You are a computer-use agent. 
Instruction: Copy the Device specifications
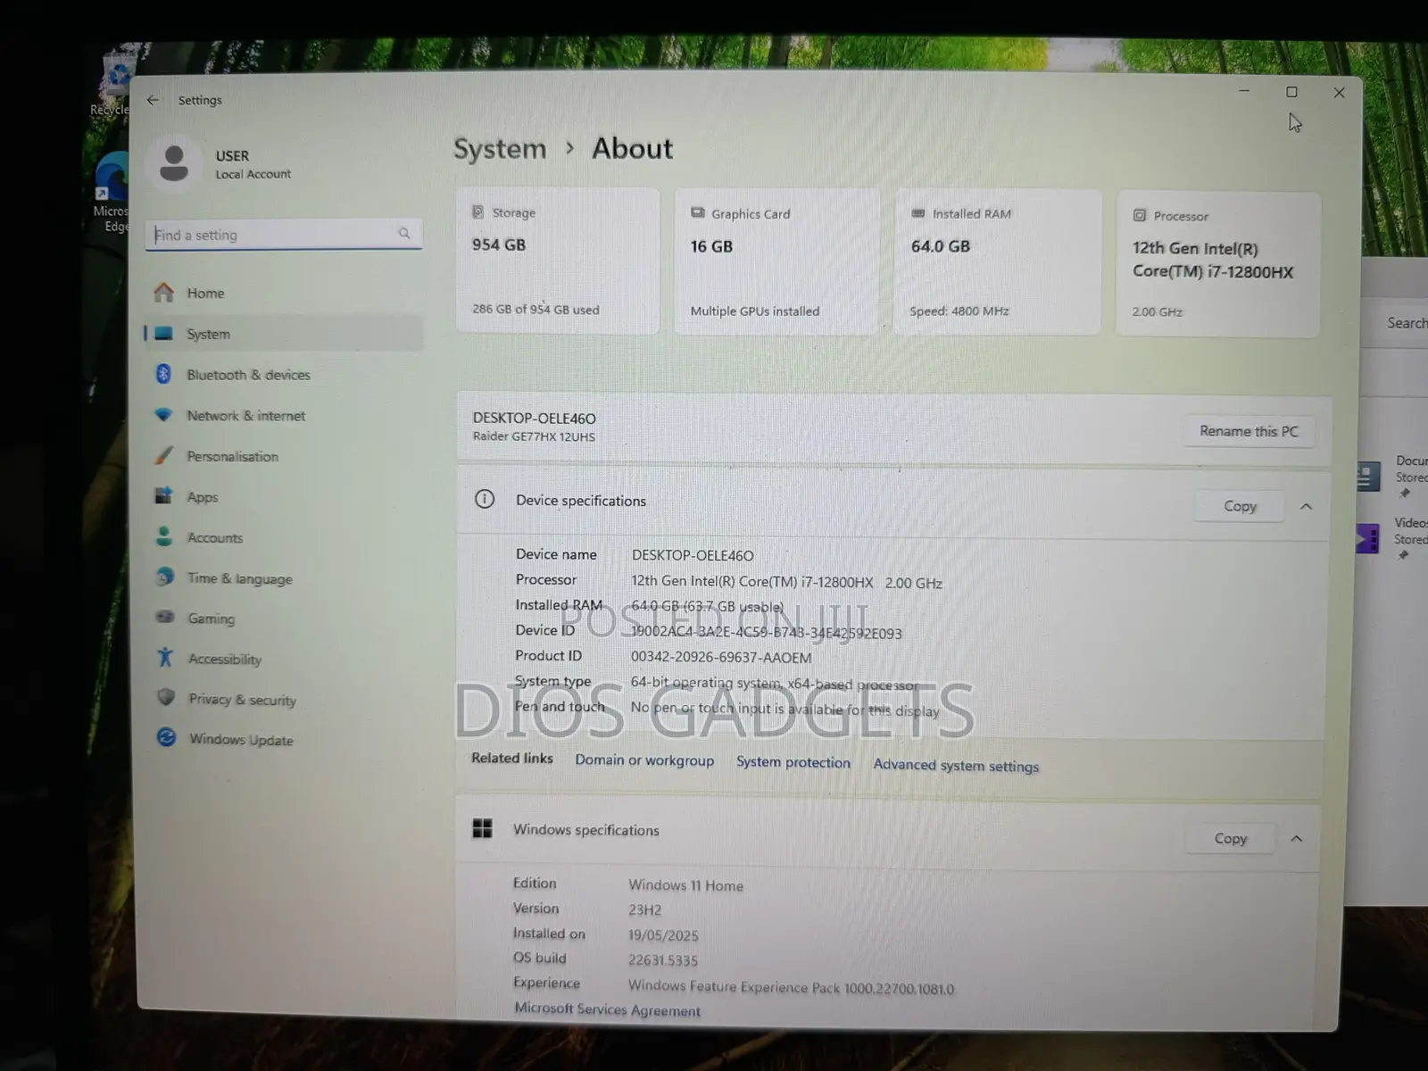click(x=1240, y=506)
